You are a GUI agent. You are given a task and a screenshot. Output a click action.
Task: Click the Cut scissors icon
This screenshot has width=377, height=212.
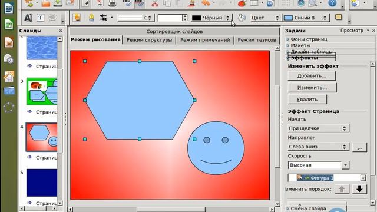(154, 4)
